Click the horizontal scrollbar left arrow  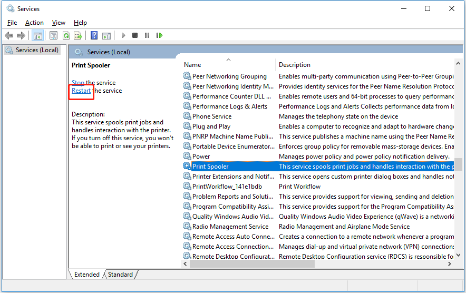185,264
